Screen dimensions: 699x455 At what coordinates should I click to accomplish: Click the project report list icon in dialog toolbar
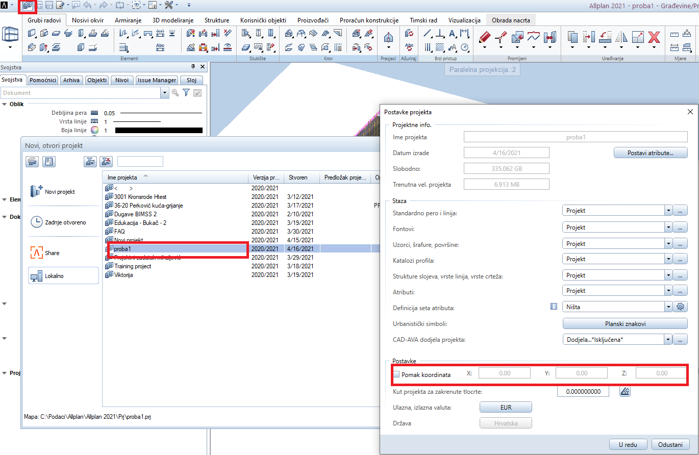[x=49, y=162]
